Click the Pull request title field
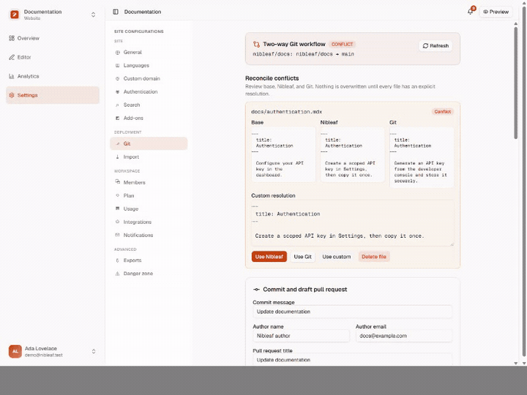527x395 pixels. 353,360
